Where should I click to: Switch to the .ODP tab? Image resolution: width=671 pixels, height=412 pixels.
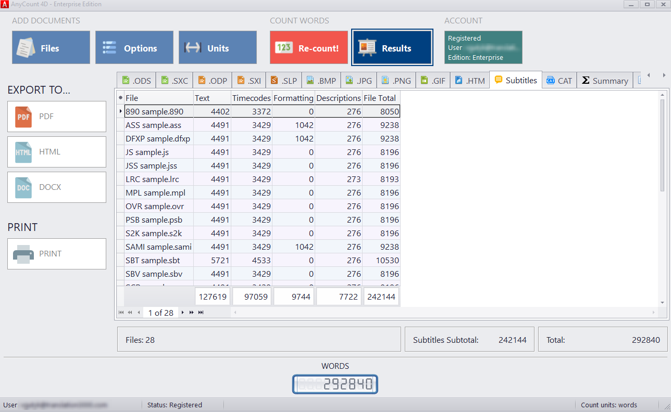[213, 81]
